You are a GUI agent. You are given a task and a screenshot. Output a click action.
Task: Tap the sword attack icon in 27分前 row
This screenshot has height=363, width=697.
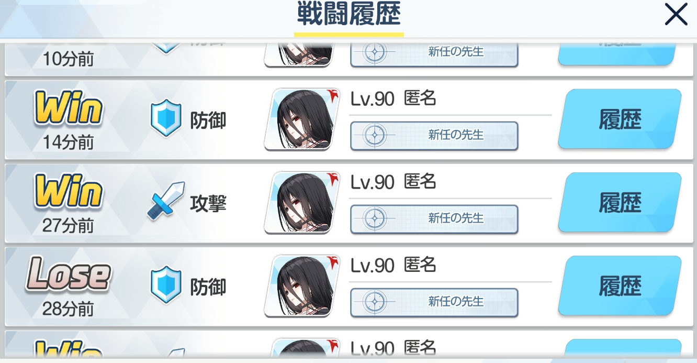click(x=166, y=201)
